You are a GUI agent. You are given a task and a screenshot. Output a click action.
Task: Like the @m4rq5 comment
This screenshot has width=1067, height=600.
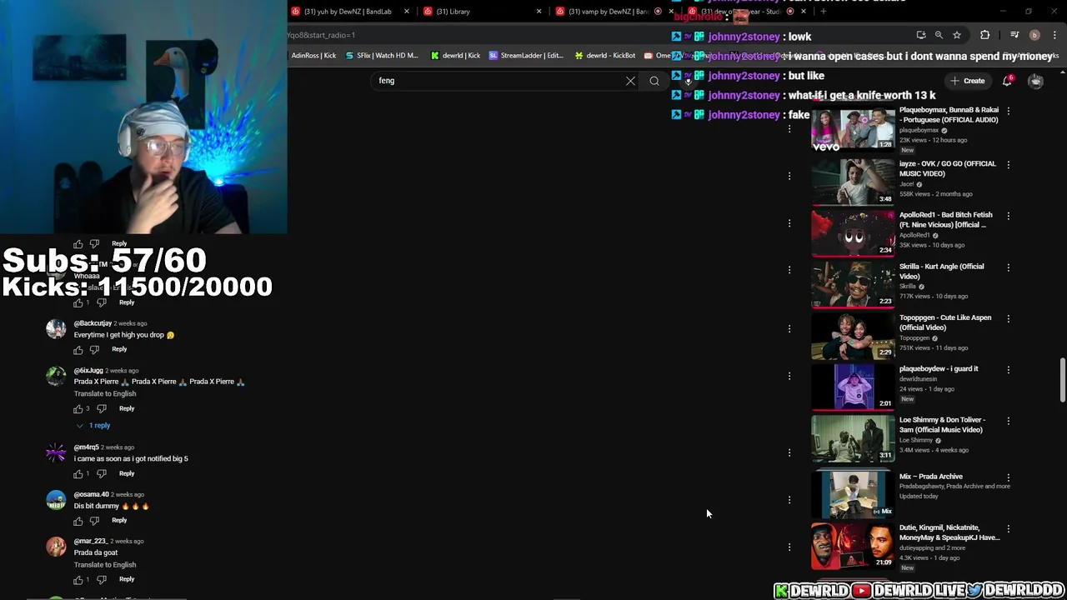pos(78,474)
